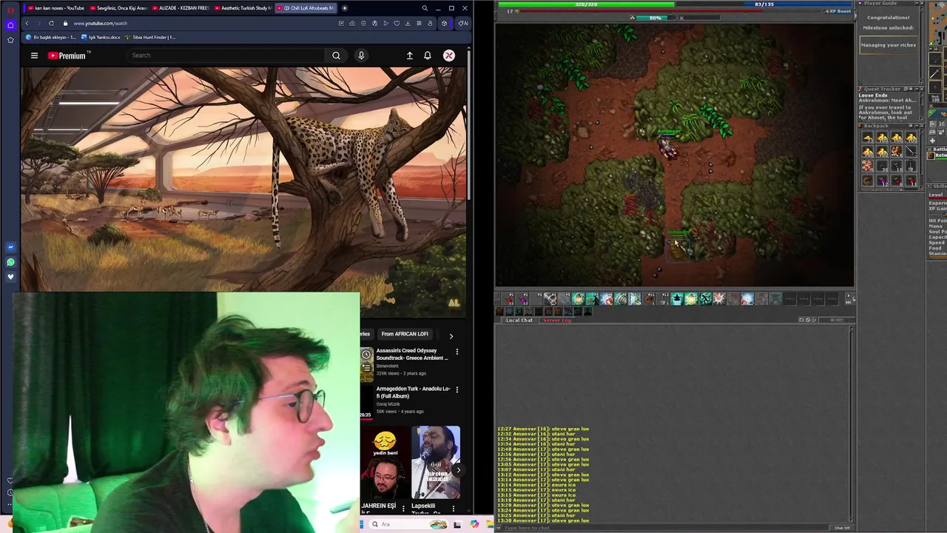This screenshot has height=533, width=947.
Task: Open the Opera extensions cube icon
Action: pos(444,23)
